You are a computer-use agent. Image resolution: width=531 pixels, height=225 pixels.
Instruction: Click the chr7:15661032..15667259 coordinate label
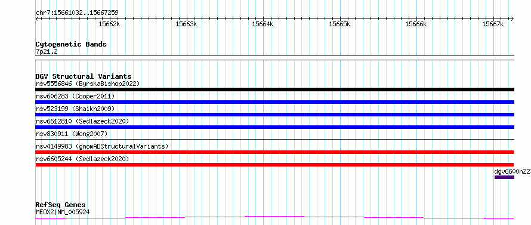coord(77,13)
